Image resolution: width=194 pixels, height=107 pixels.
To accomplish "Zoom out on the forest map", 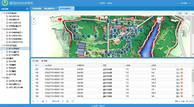I will pos(34,22).
